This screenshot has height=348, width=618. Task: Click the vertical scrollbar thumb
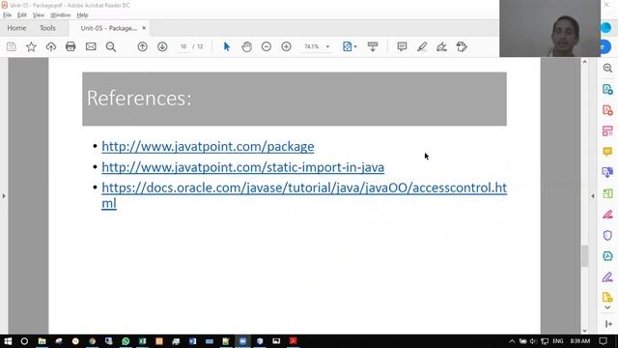click(x=584, y=255)
